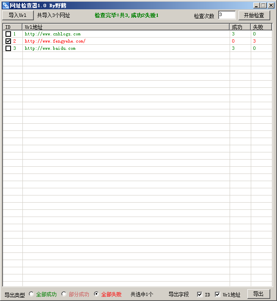Click the success count 0 for fengyehe

coord(233,41)
